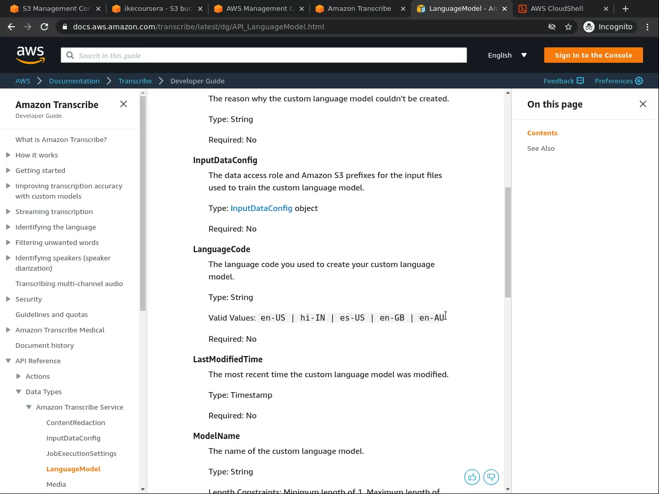This screenshot has height=494, width=659.
Task: Go back with the browser back arrow
Action: point(11,27)
